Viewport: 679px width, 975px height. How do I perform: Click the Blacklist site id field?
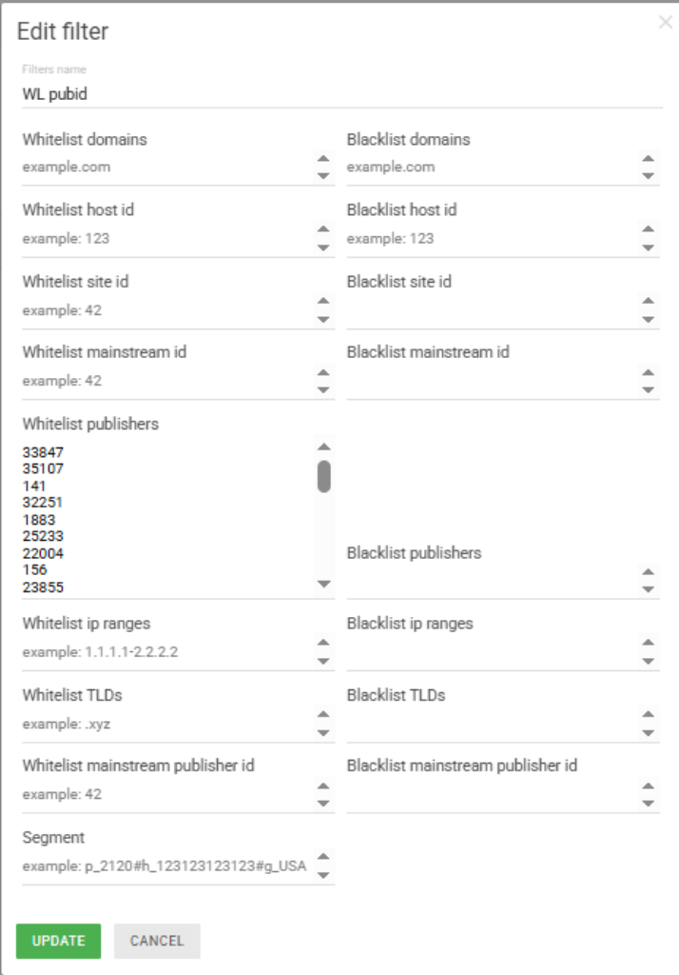tap(491, 309)
